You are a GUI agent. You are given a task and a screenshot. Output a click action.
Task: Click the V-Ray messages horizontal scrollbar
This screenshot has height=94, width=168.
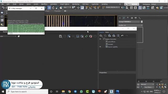(26, 33)
